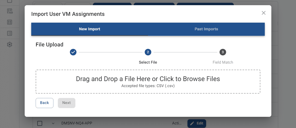The height and width of the screenshot is (128, 296).
Task: Click the completed step checkmark icon
Action: [x=73, y=52]
